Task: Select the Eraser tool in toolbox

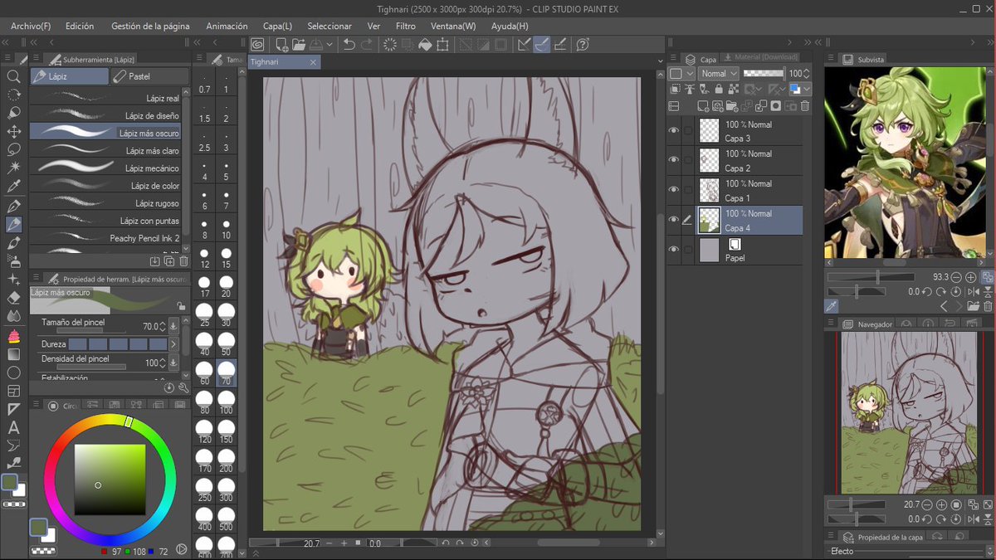Action: [13, 298]
